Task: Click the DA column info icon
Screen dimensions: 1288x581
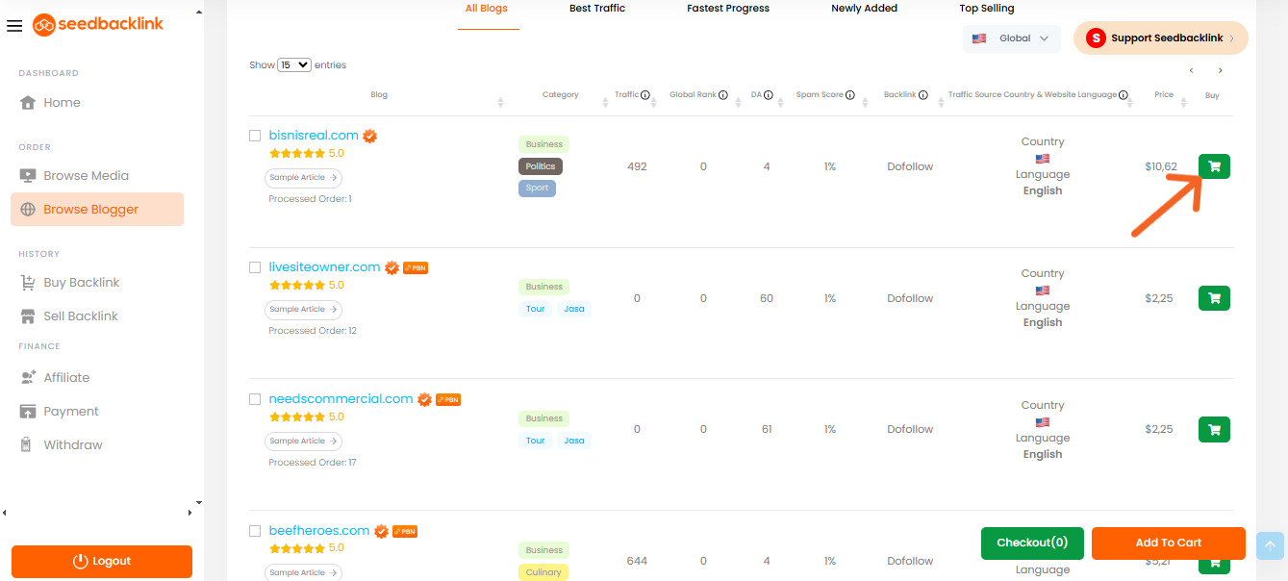Action: pos(769,95)
